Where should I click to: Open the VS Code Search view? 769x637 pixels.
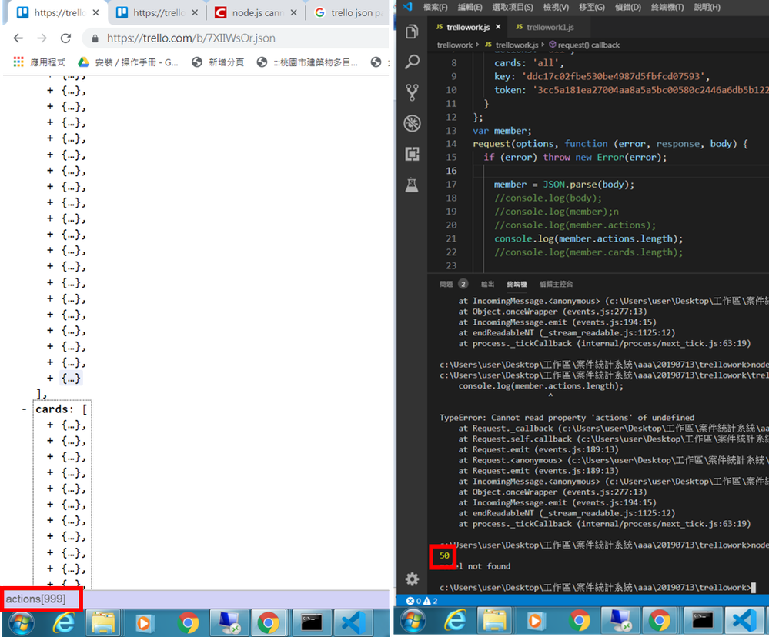click(x=412, y=62)
